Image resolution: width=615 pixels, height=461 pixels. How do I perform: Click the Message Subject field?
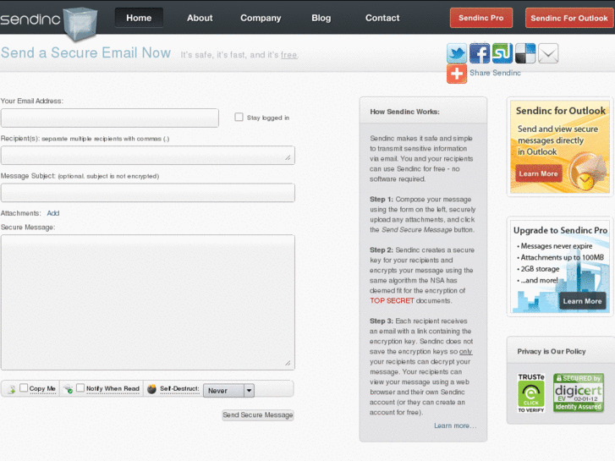pyautogui.click(x=148, y=193)
